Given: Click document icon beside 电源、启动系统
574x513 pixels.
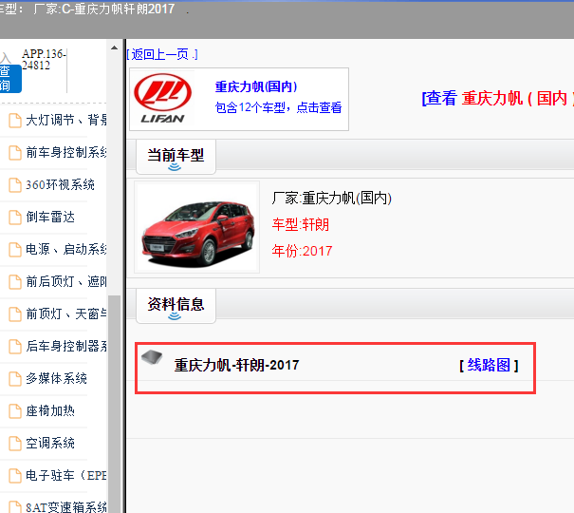Looking at the screenshot, I should click(x=15, y=250).
